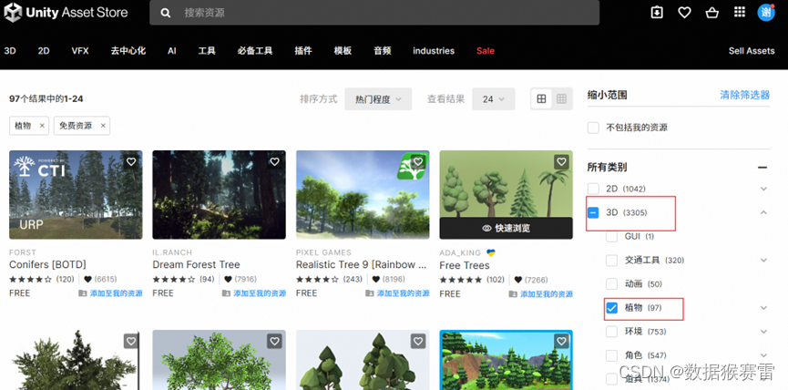This screenshot has height=390, width=788.
Task: Switch to large grid view
Action: [x=541, y=99]
